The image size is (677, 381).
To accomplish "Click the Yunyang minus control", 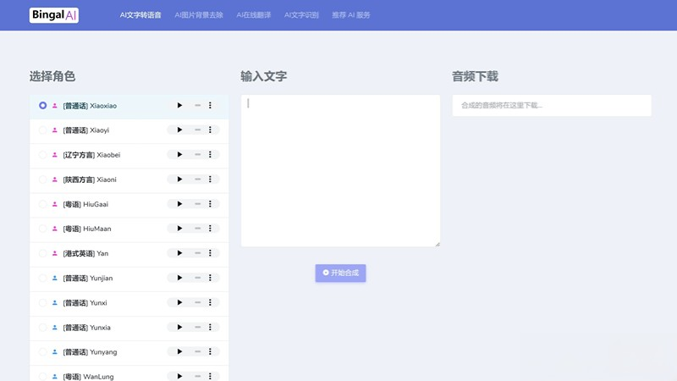I will pyautogui.click(x=197, y=351).
